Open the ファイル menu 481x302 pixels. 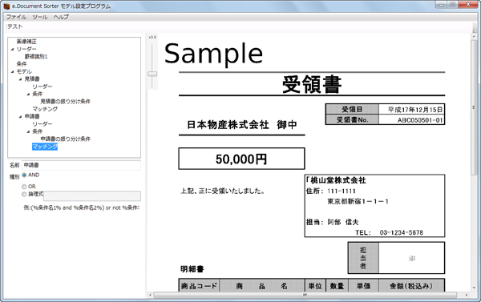[x=16, y=17]
